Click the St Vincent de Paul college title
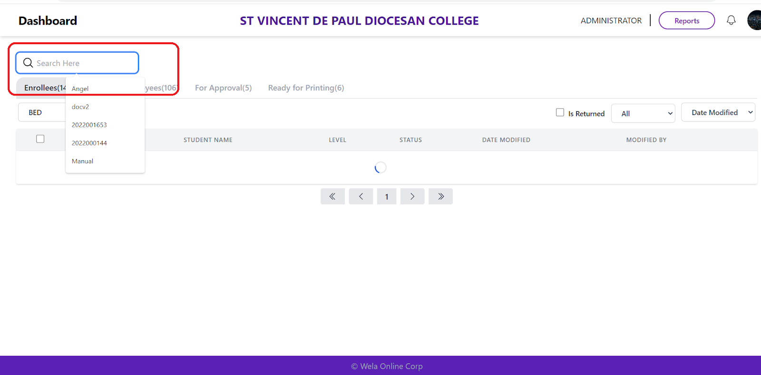Viewport: 761px width, 375px height. click(359, 21)
